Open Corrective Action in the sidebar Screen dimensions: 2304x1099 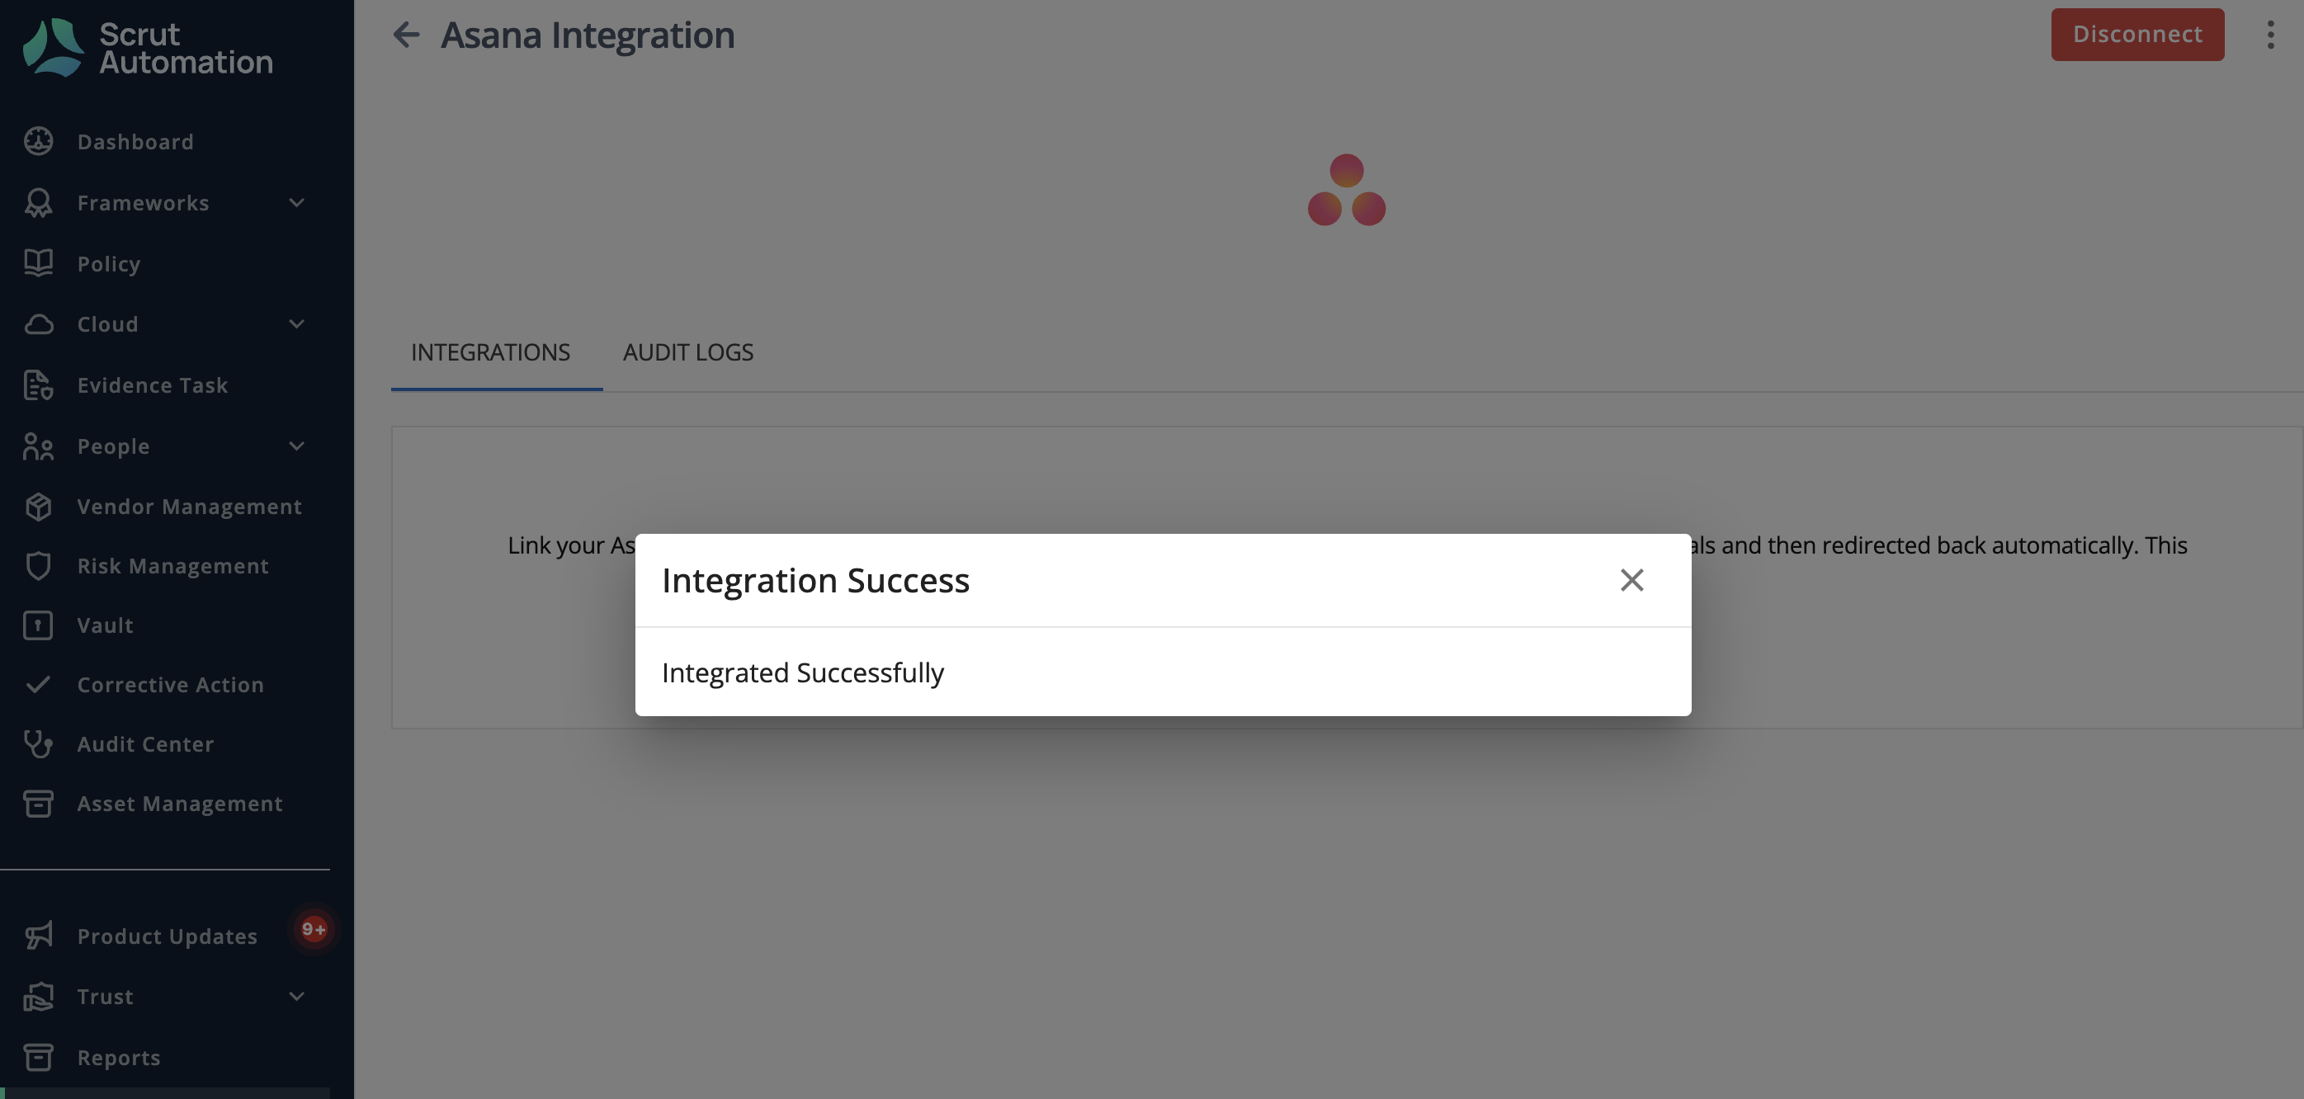pos(170,685)
